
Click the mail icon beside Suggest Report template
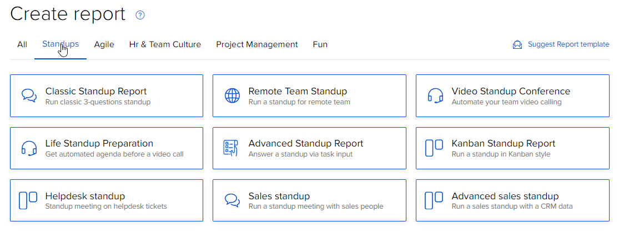[x=517, y=44]
